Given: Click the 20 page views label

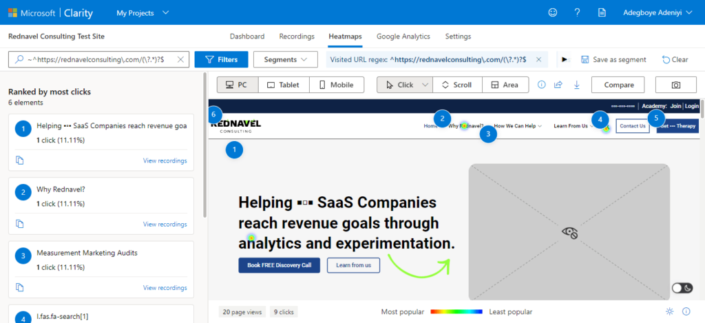Looking at the screenshot, I should point(242,312).
